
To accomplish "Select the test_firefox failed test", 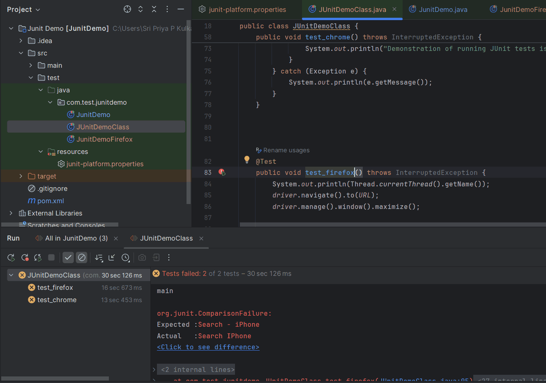I will [55, 287].
